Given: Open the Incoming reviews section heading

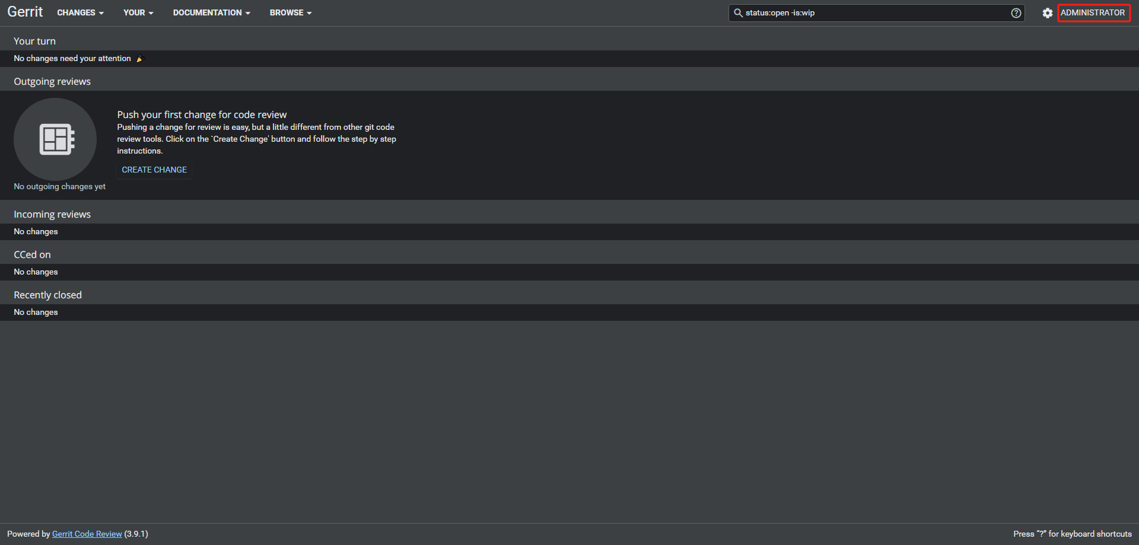Looking at the screenshot, I should click(x=52, y=214).
